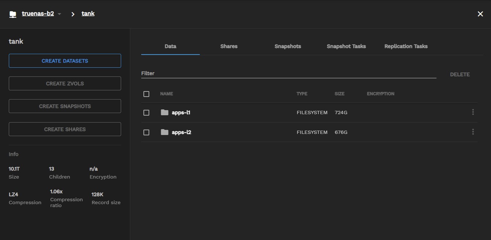This screenshot has width=491, height=240.
Task: Sort by the Name column header
Action: pos(166,94)
